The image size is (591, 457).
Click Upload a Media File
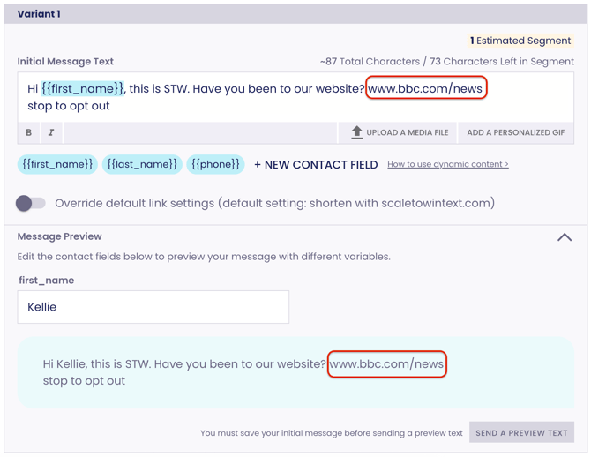[399, 132]
